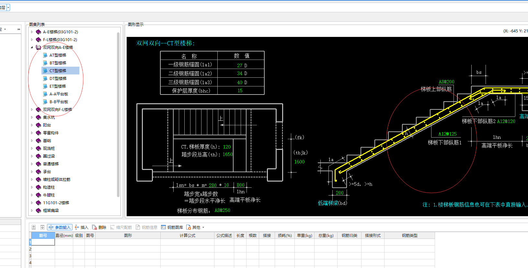This screenshot has height=268, width=528.
Task: Expand the 基础 tree node
Action: (32, 140)
